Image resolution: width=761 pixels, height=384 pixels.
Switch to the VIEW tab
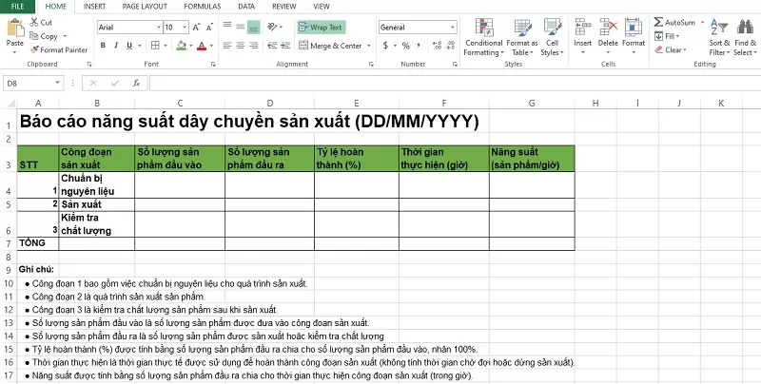(x=322, y=7)
